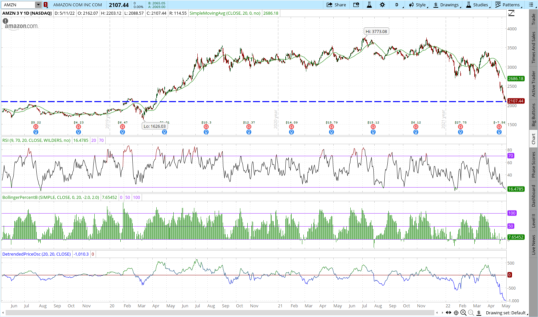Open chart settings gear icon
Viewport: 538px width, 317px height.
point(382,5)
